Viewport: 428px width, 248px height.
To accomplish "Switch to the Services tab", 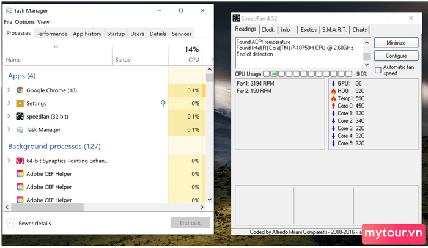I will click(182, 34).
